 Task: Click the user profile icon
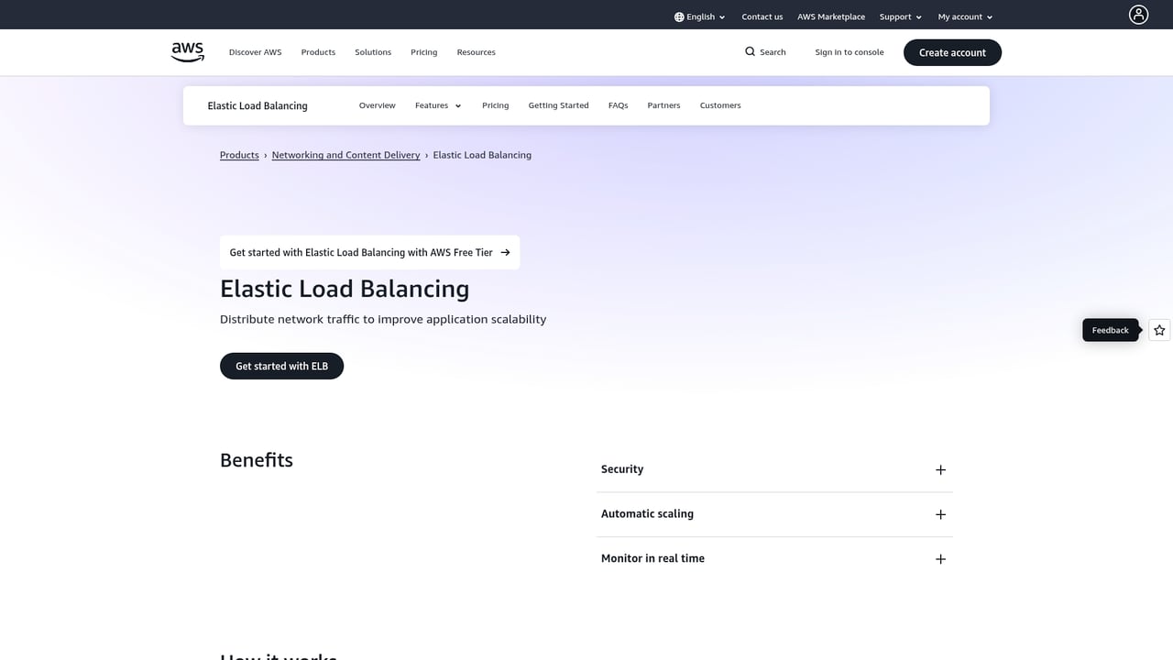pos(1138,15)
